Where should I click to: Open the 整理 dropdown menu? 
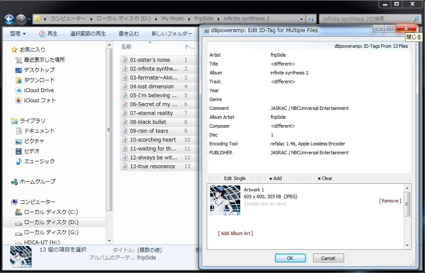(x=18, y=34)
